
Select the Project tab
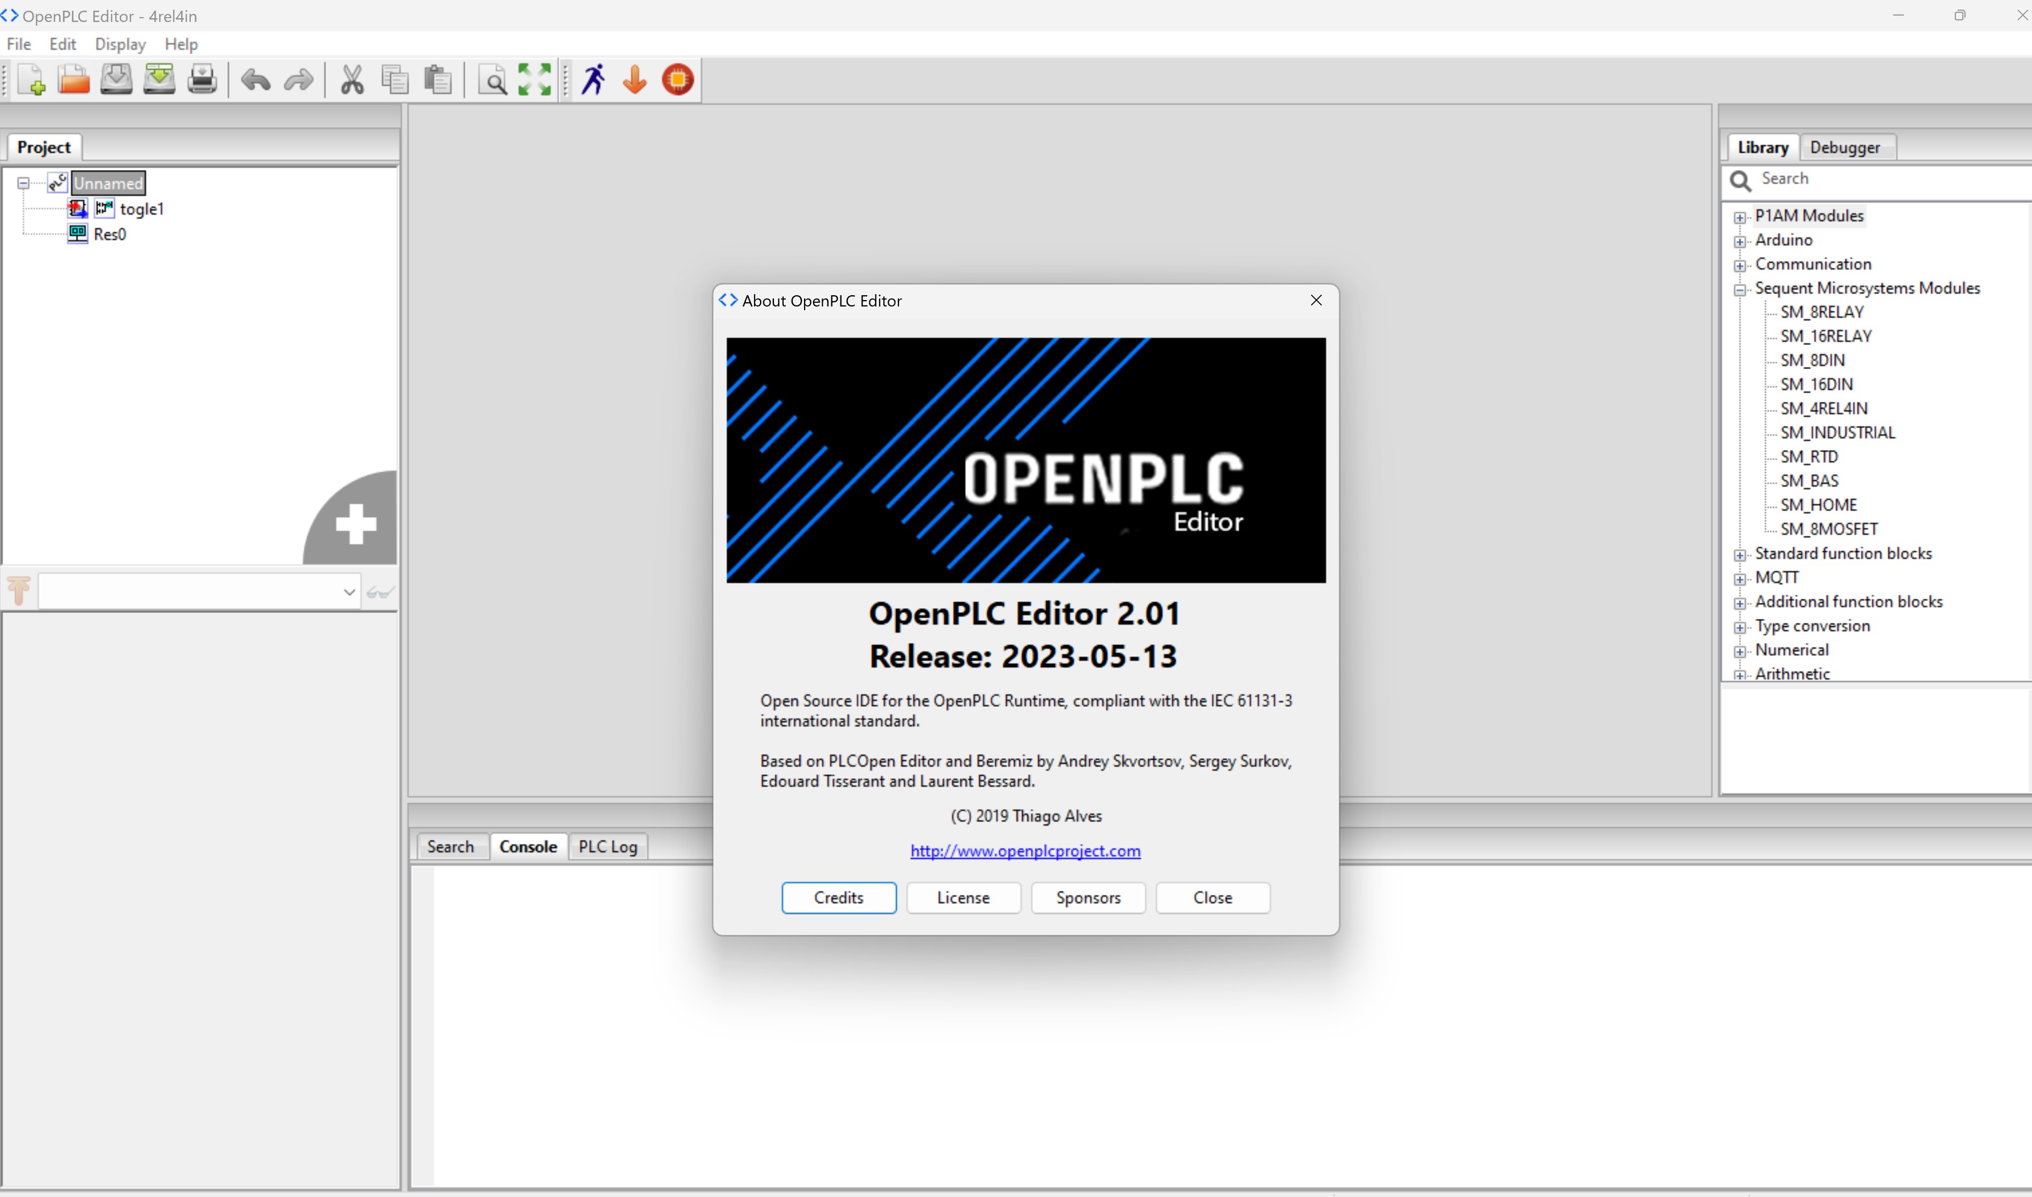click(43, 147)
